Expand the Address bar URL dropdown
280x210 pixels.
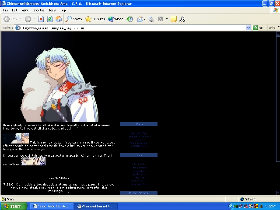pos(248,28)
